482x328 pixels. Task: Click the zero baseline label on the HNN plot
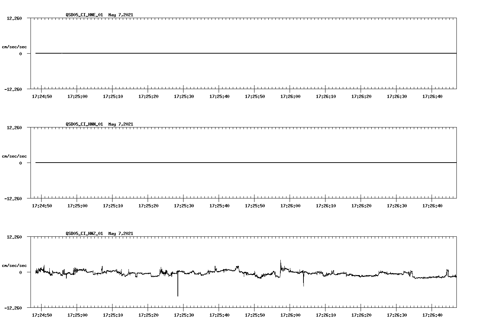point(21,163)
